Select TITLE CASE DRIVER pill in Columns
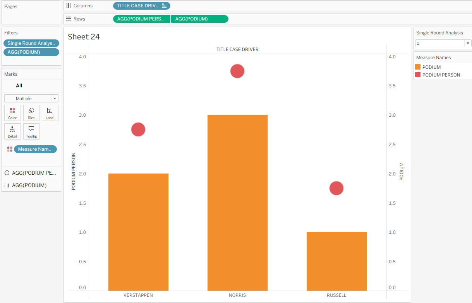472x303 pixels. [141, 6]
